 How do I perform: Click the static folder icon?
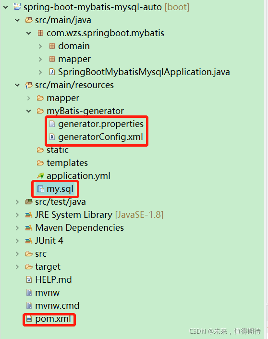[x=40, y=150]
